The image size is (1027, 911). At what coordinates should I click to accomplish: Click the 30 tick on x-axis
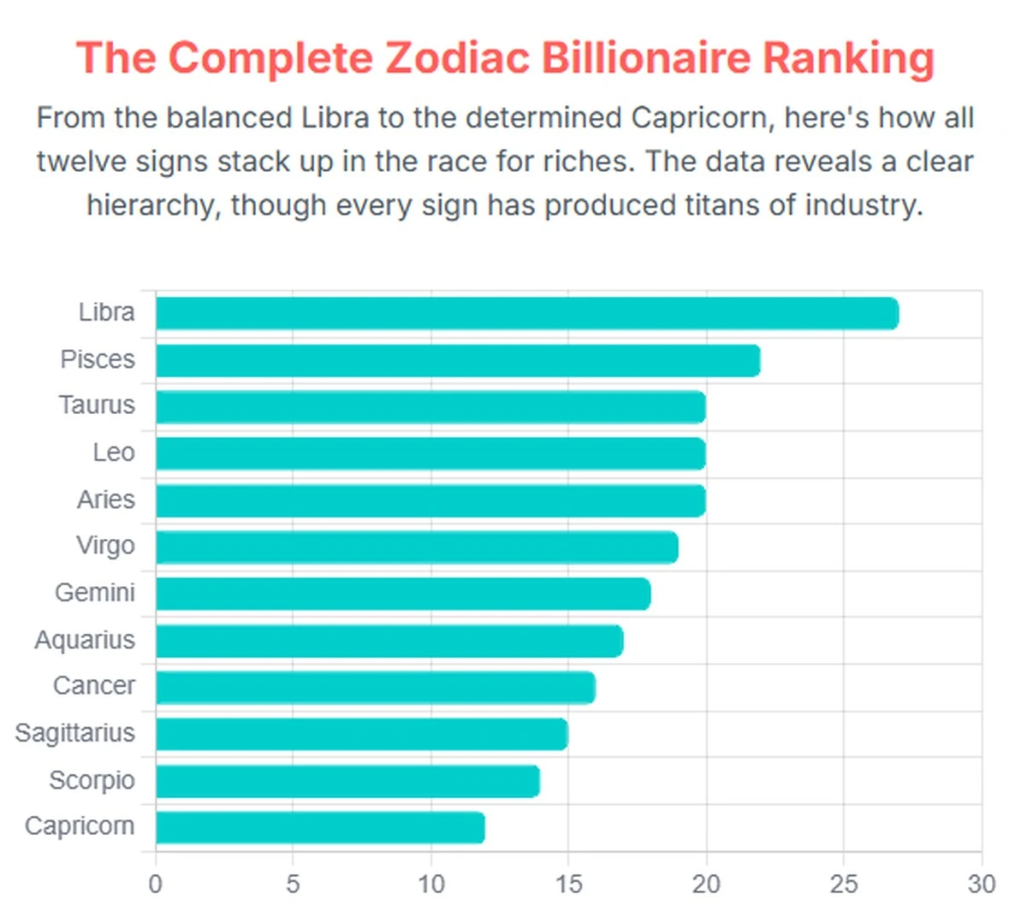coord(981,884)
